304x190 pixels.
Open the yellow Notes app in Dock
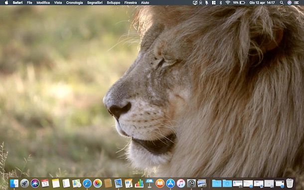click(56, 184)
